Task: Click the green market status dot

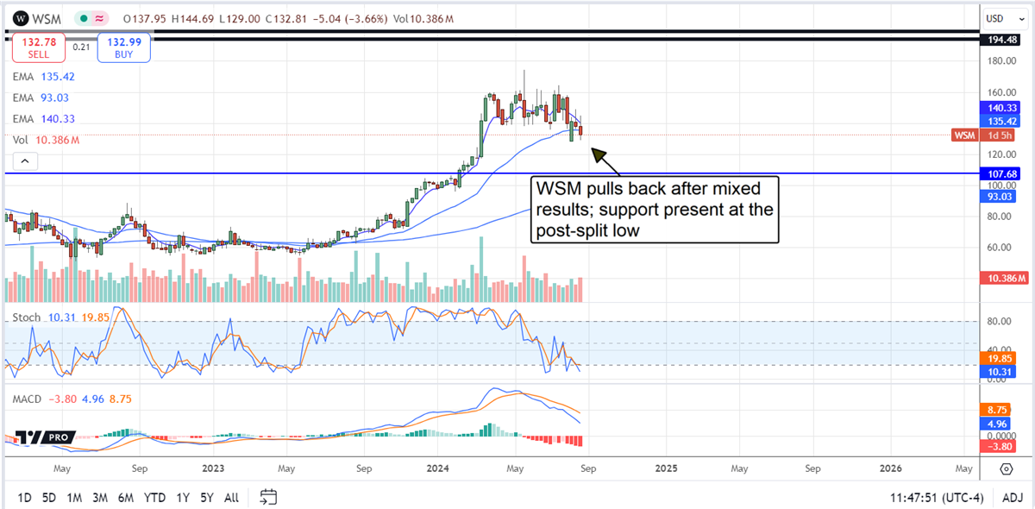Action: tap(84, 17)
